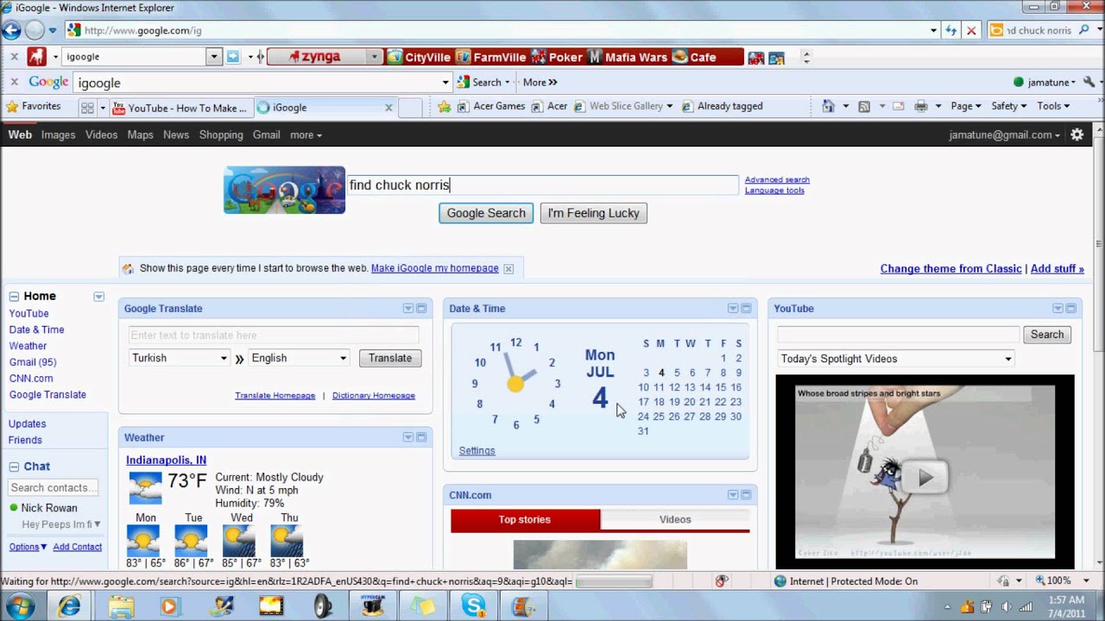Click the I'm Feeling Lucky button
The image size is (1105, 621).
point(594,213)
